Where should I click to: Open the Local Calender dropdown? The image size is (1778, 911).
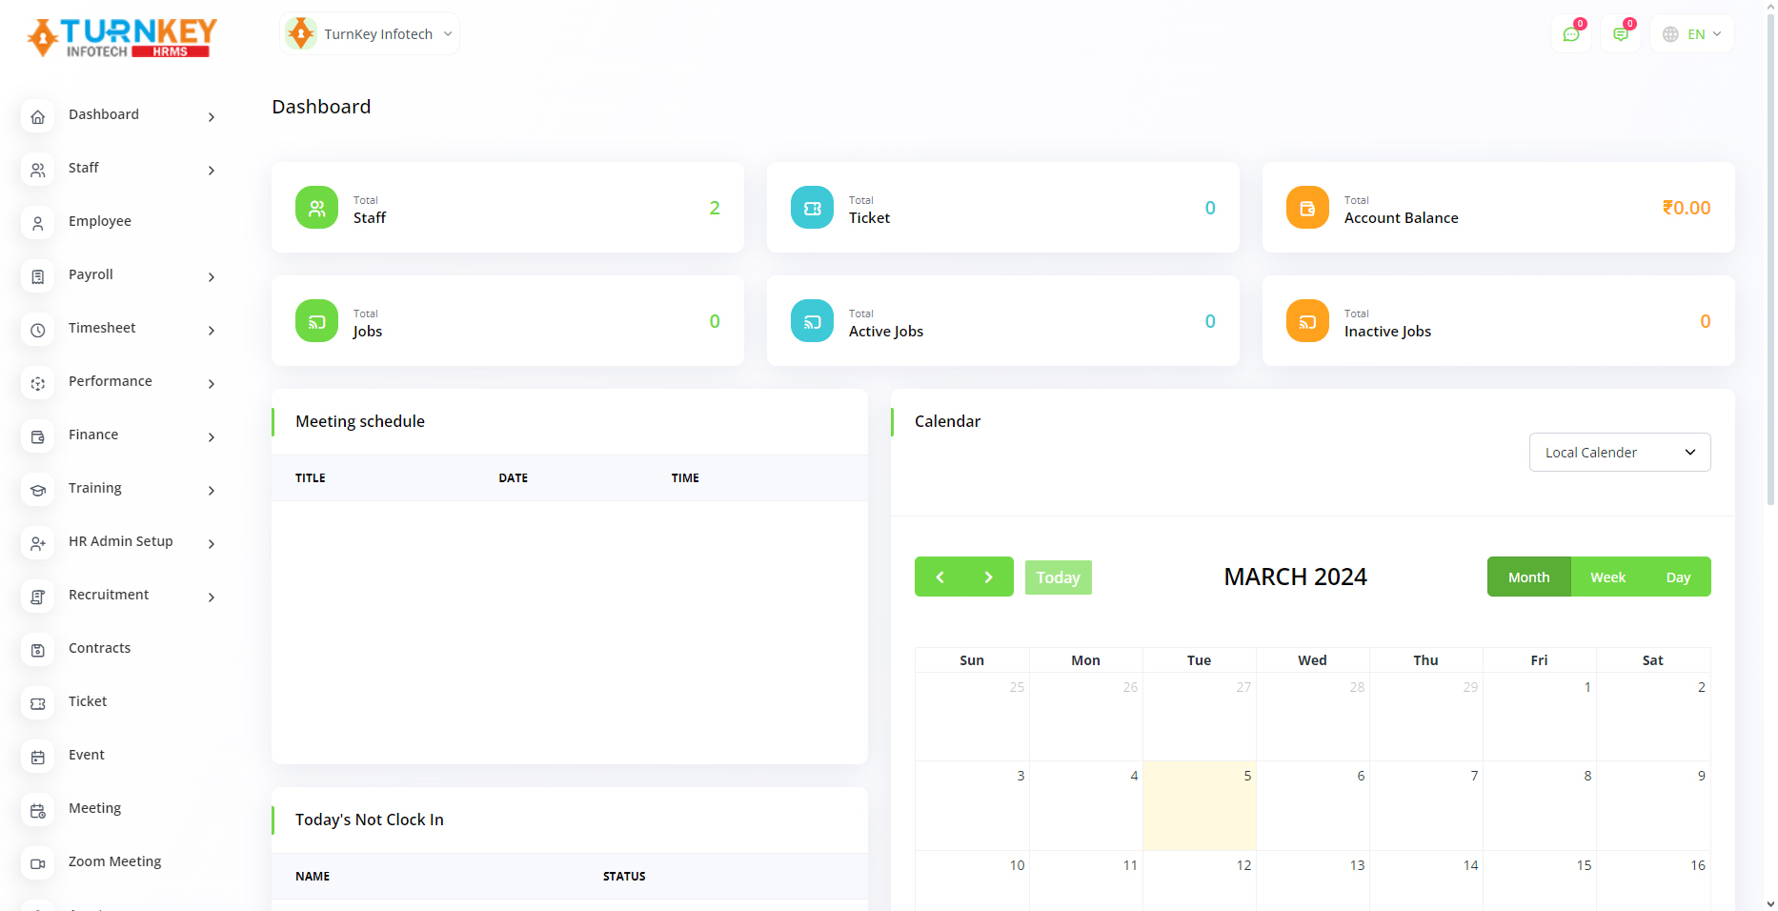pos(1619,453)
